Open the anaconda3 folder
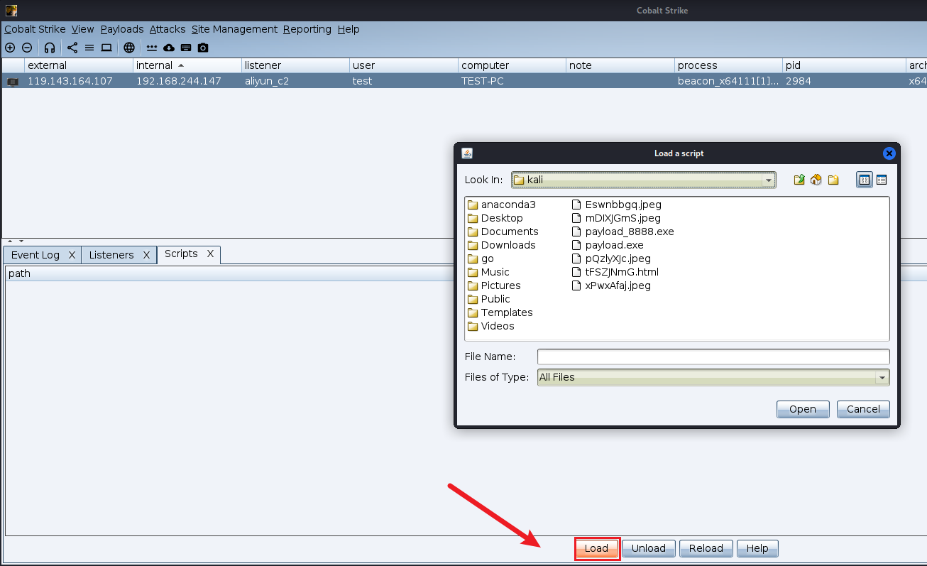Viewport: 927px width, 566px height. [x=502, y=205]
